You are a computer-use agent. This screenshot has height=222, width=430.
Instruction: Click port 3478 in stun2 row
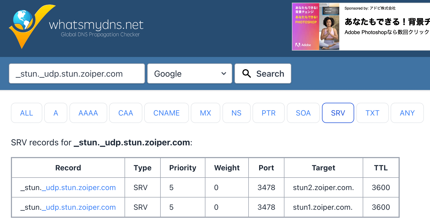click(x=266, y=187)
